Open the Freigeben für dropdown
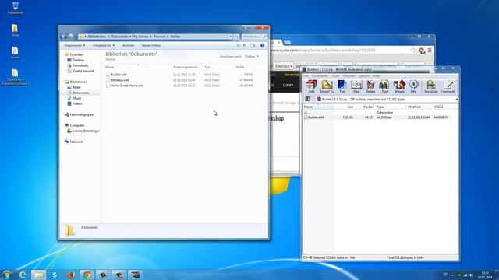Image resolution: width=499 pixels, height=280 pixels. point(104,46)
